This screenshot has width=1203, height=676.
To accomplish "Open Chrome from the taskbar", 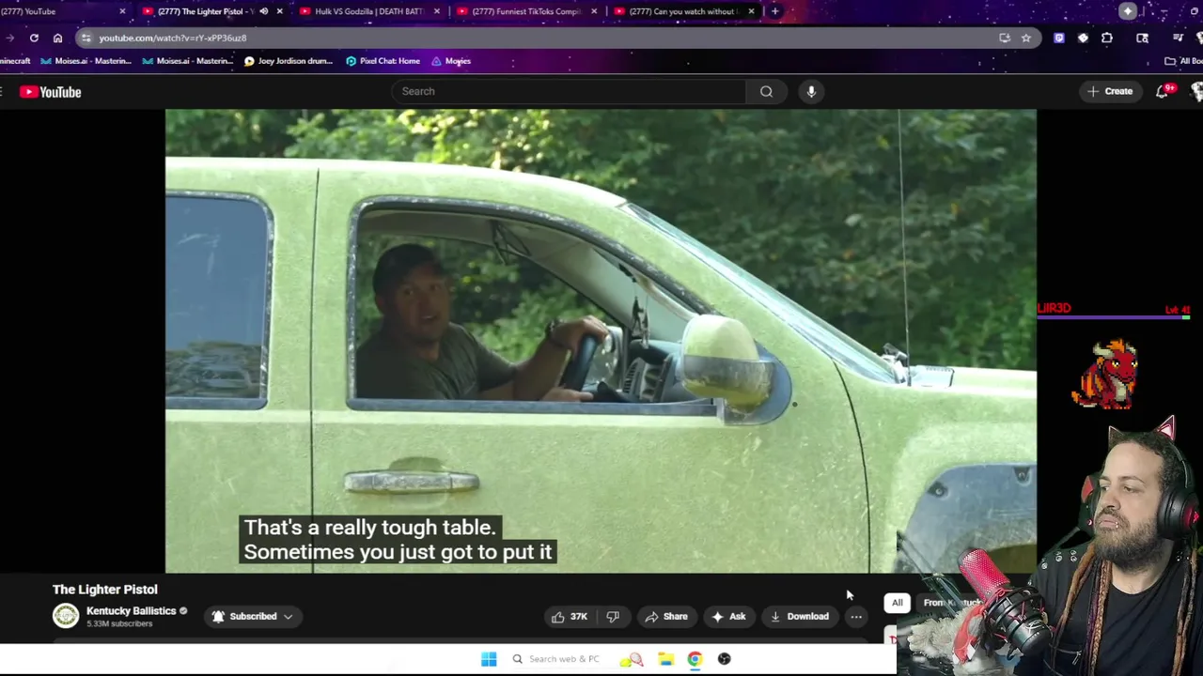I will pos(695,659).
